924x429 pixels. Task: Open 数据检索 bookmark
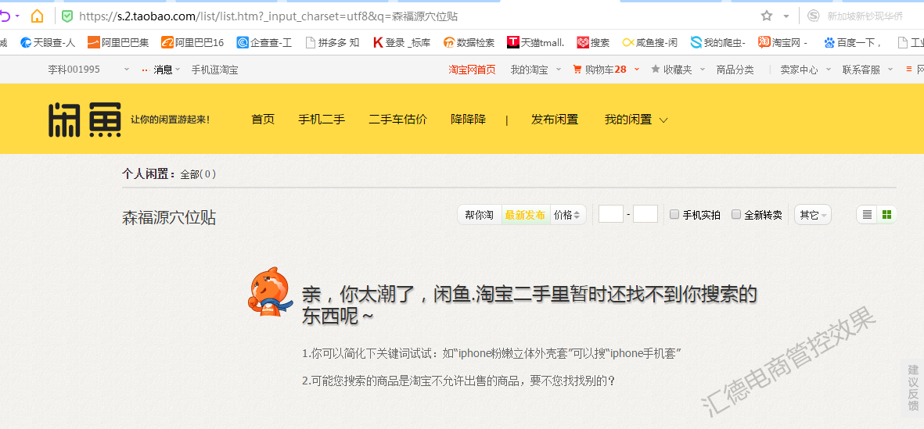tap(469, 42)
